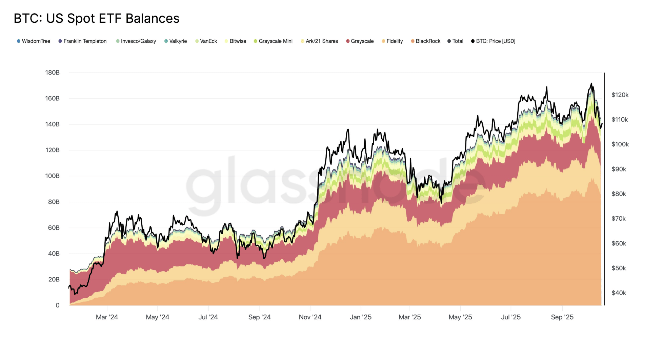
Task: Click the Sep '25 x-axis label
Action: coord(562,317)
